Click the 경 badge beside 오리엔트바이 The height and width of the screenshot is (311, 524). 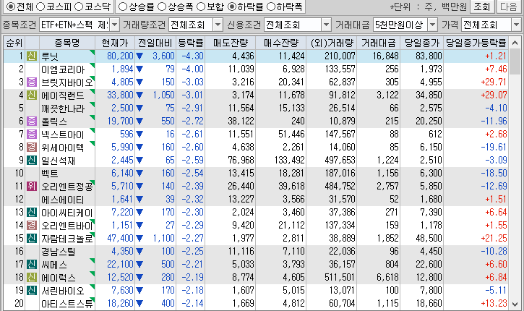[32, 225]
